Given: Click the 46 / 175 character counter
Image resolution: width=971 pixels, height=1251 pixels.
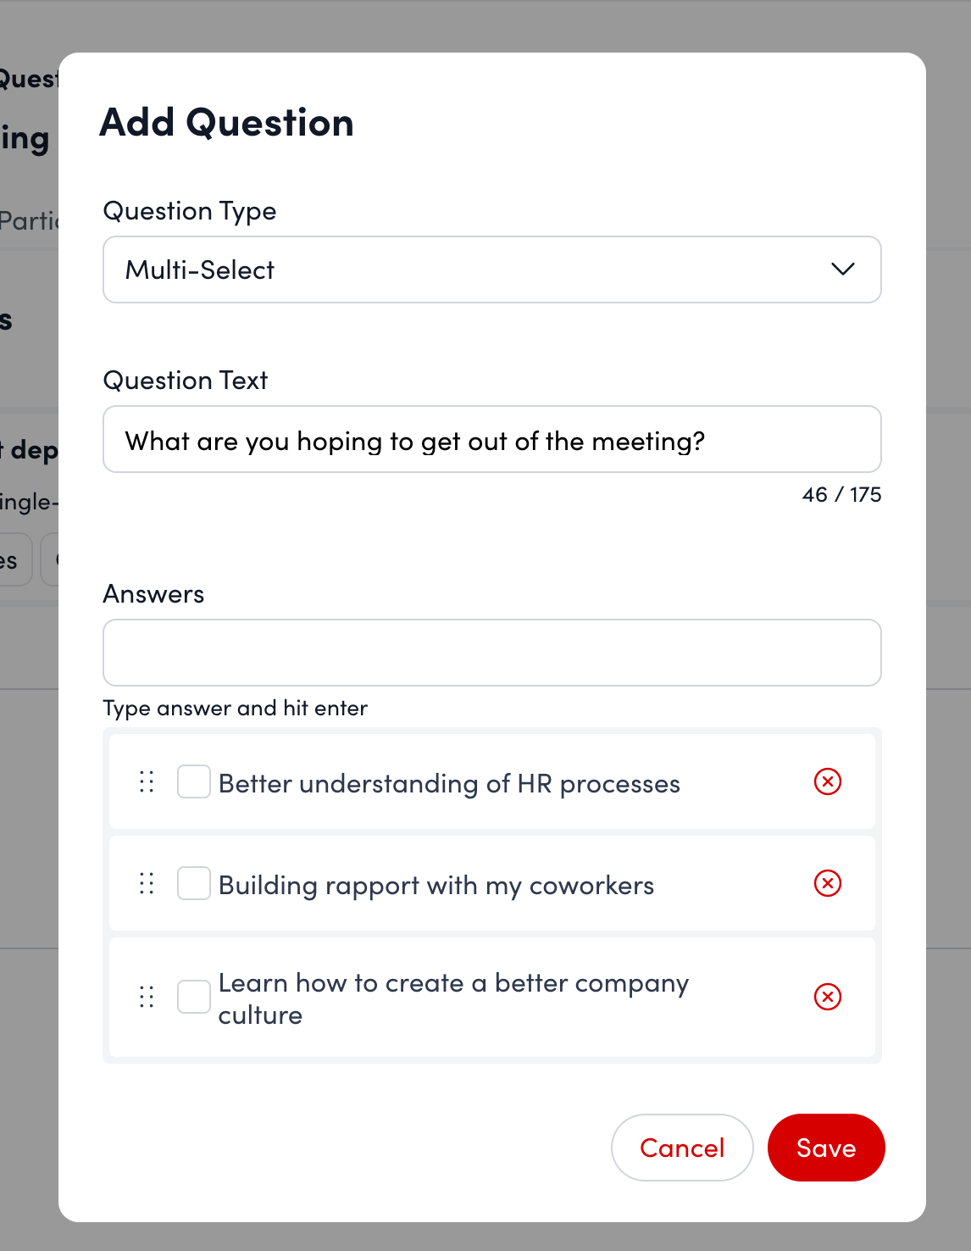Looking at the screenshot, I should click(841, 494).
